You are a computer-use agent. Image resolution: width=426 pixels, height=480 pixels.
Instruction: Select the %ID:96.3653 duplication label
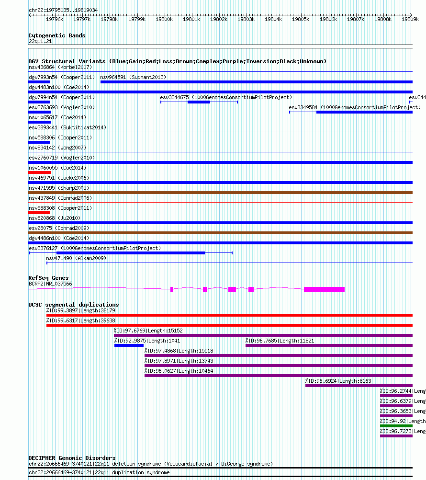(x=403, y=411)
